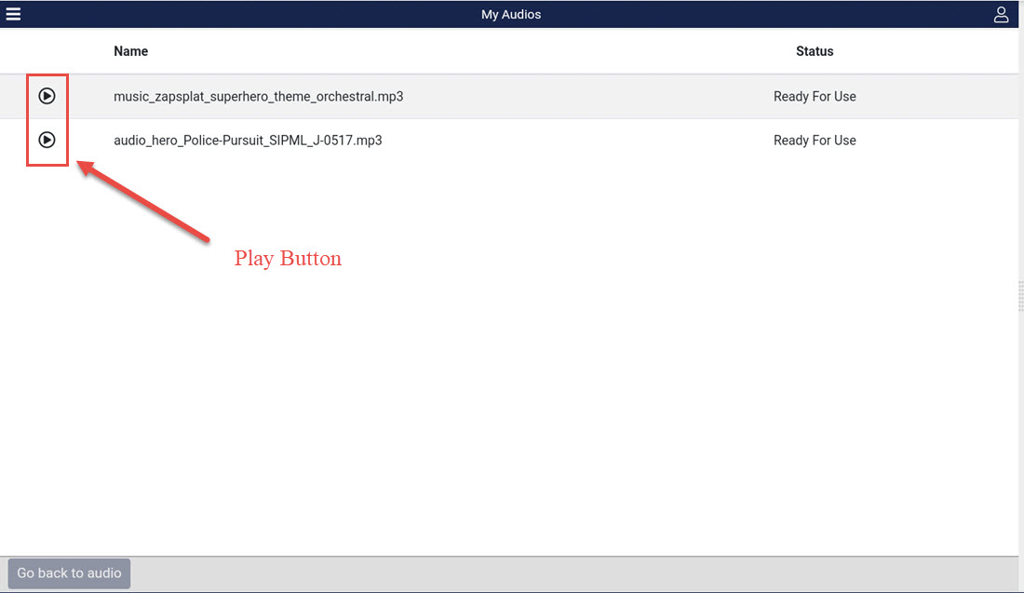
Task: Click blank space in the Police Pursuit row
Action: point(577,141)
